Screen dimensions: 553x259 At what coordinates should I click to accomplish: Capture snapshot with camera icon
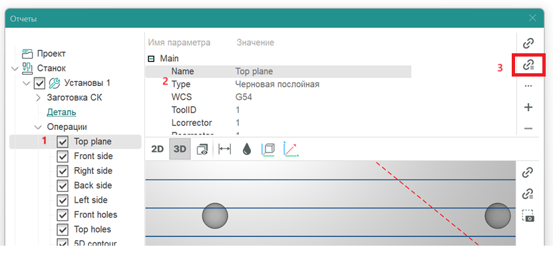tap(528, 216)
